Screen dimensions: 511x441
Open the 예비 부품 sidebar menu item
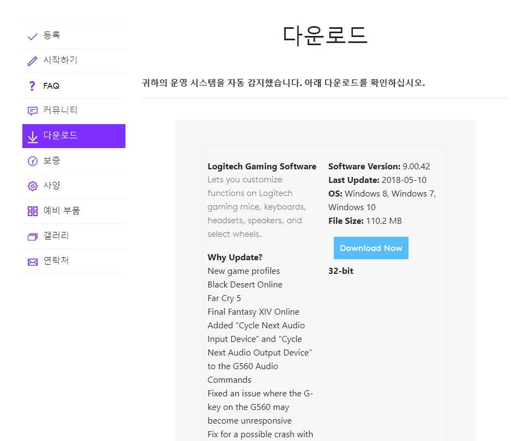pyautogui.click(x=74, y=211)
